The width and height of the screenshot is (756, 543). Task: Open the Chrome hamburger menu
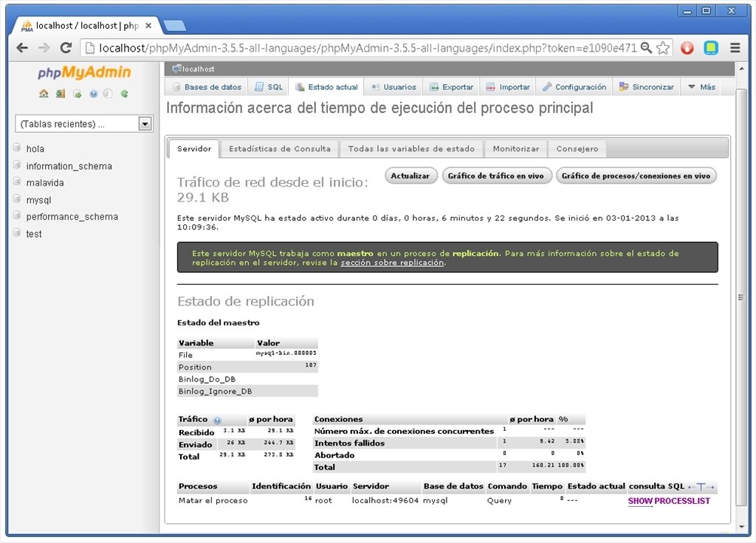click(735, 48)
